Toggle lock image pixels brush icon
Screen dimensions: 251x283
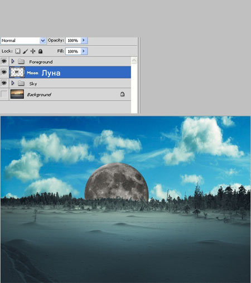click(x=25, y=51)
